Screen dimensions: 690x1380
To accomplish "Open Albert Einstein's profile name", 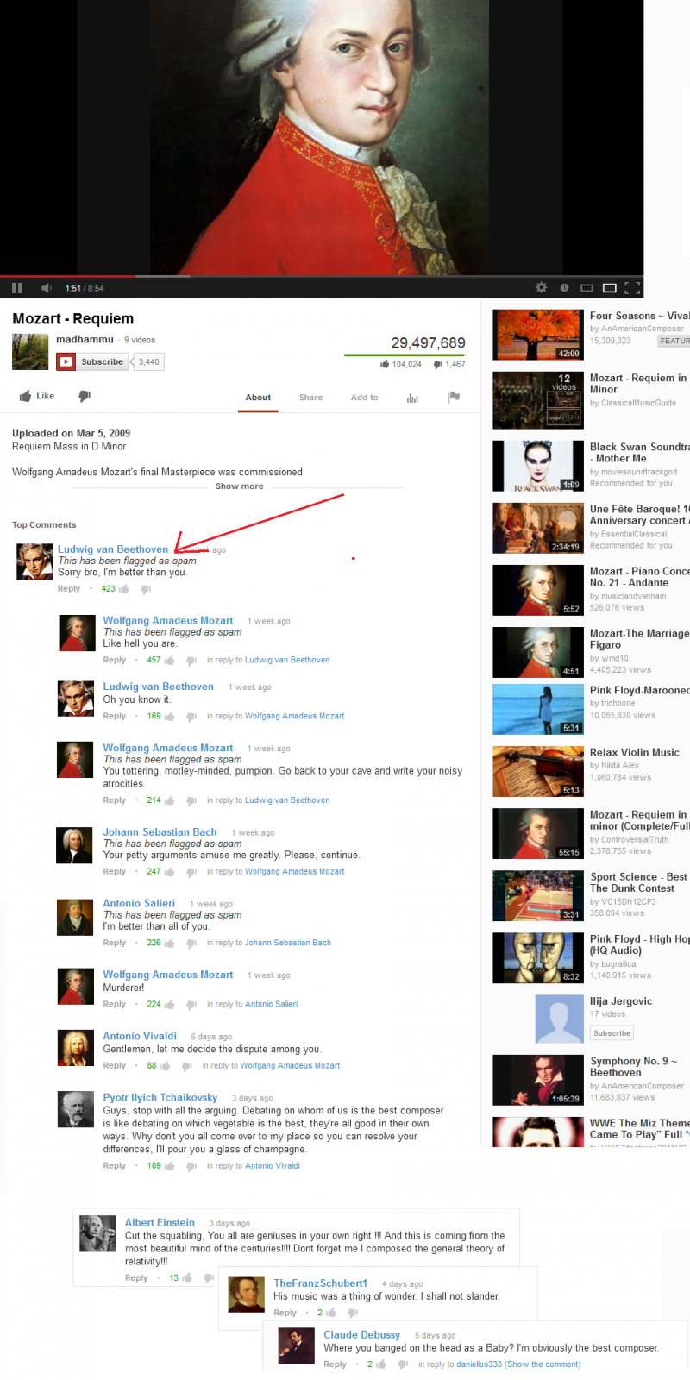I will (x=160, y=1223).
